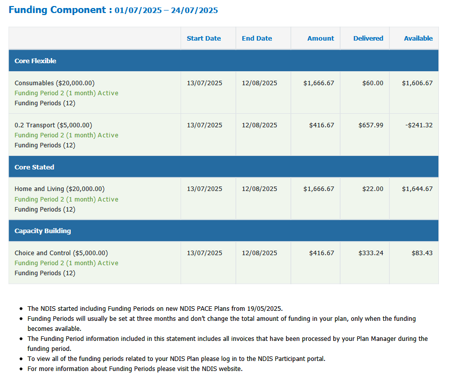Click Transport end date 12/08/2025
The width and height of the screenshot is (465, 379).
pos(259,125)
